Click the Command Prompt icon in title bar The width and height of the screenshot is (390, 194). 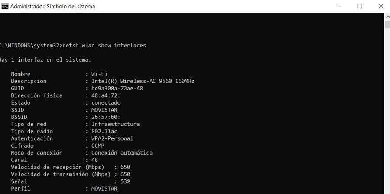(4, 7)
